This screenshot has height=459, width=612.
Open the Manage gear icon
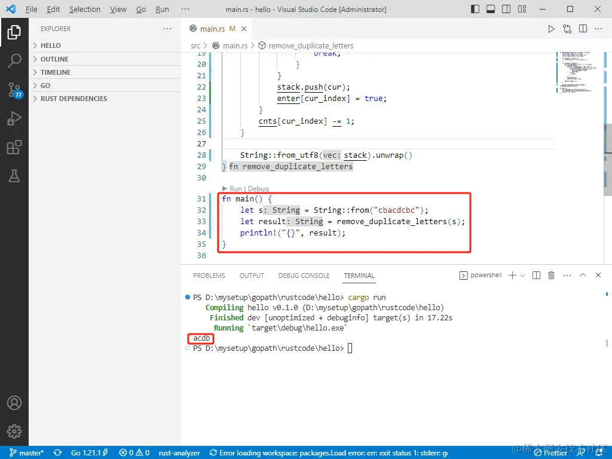pyautogui.click(x=14, y=432)
